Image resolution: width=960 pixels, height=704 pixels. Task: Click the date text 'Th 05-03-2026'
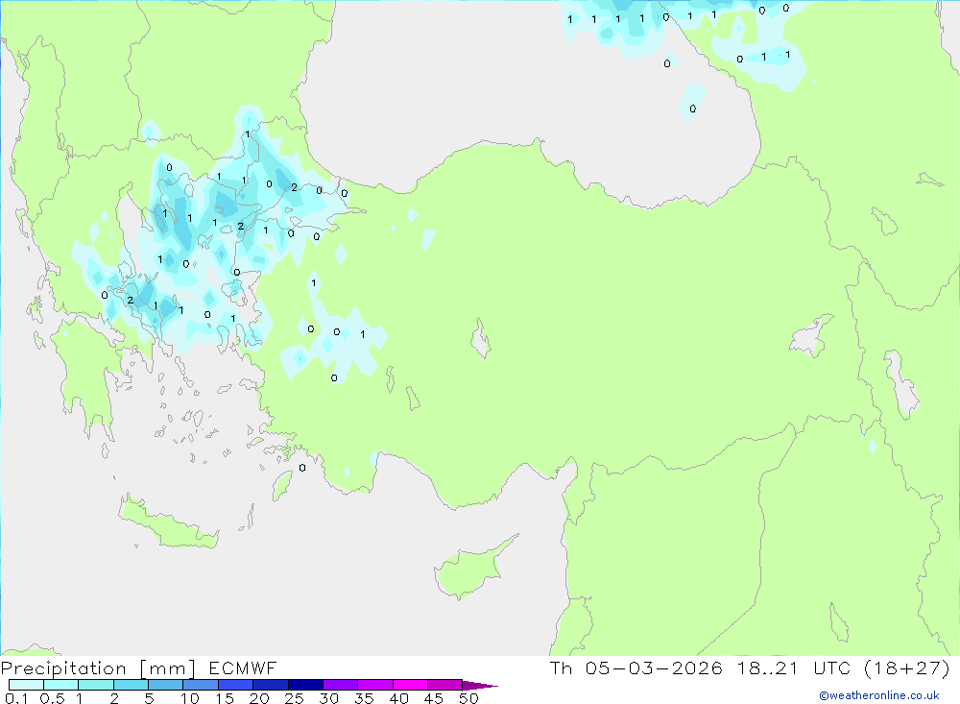[636, 668]
